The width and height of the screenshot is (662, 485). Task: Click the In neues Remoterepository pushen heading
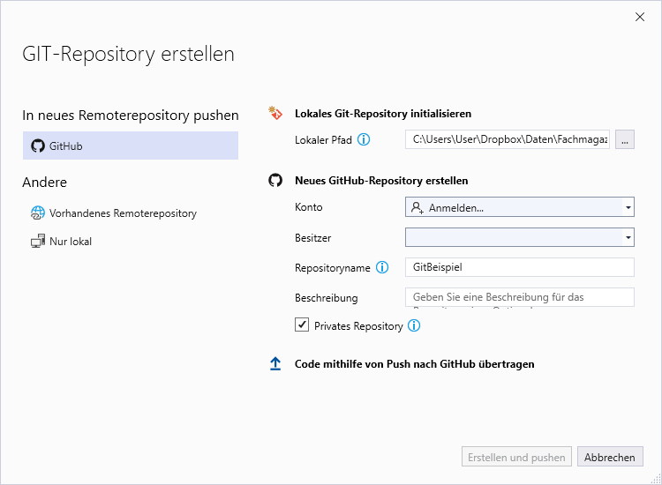tap(131, 116)
